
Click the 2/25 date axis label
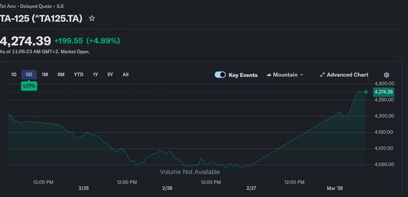click(84, 188)
